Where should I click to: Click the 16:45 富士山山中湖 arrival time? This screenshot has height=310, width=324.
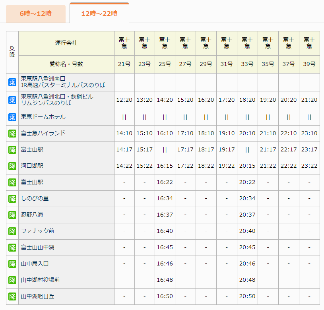165,247
